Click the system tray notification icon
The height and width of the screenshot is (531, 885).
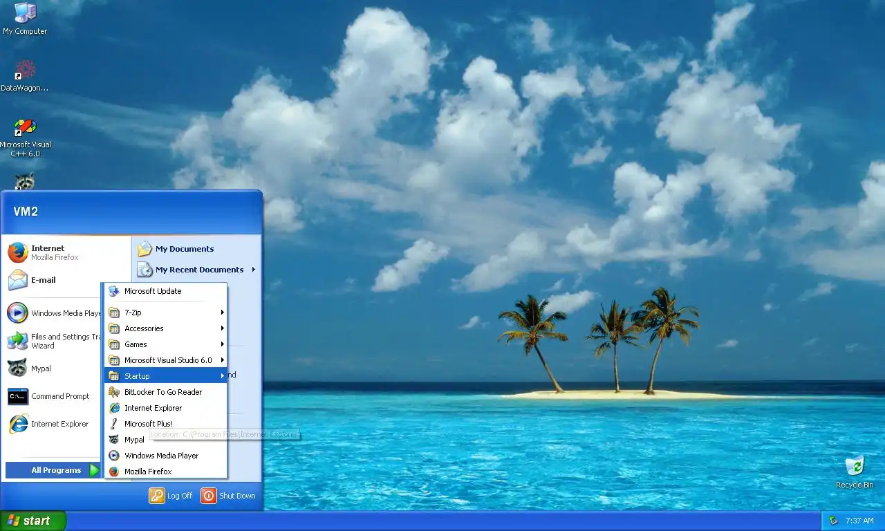(833, 521)
